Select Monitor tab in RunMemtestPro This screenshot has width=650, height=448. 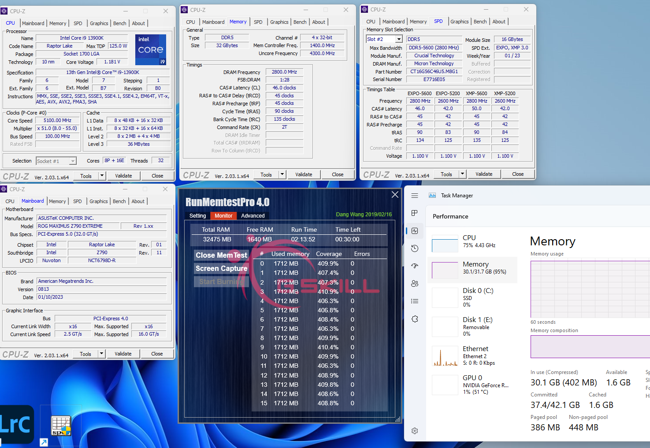223,216
